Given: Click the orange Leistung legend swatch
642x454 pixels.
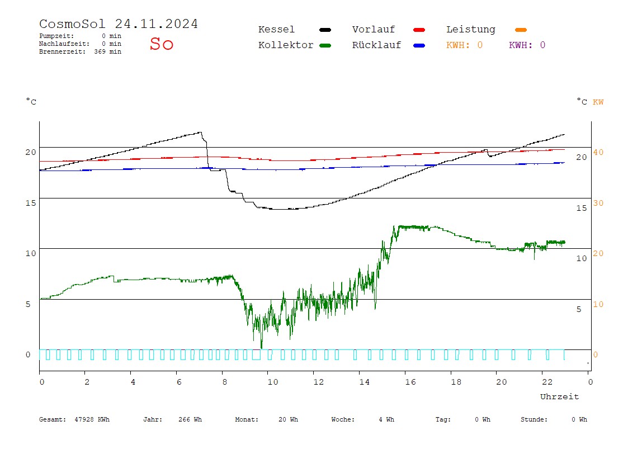Looking at the screenshot, I should click(521, 30).
